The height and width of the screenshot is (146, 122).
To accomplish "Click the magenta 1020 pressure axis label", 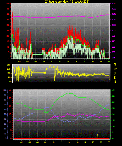I will 114,9.
